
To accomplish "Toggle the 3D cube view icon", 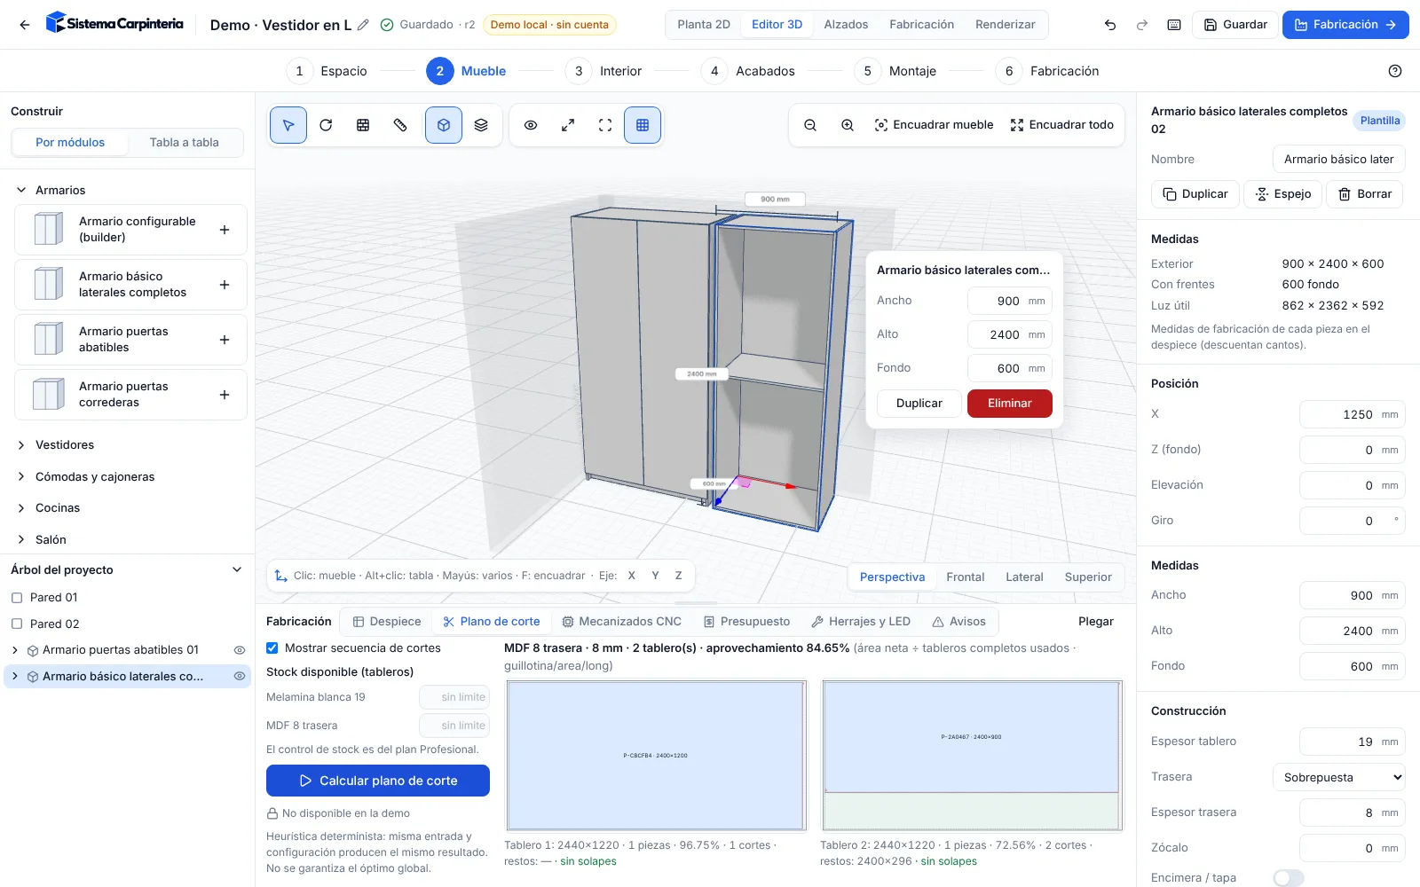I will [x=444, y=125].
